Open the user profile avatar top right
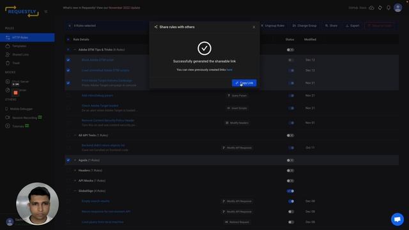Screen dimensions: 409x230 (397, 8)
